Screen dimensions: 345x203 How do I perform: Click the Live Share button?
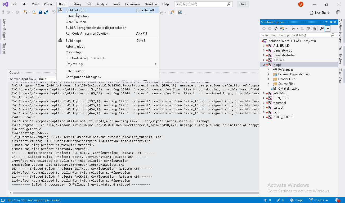coord(319,13)
